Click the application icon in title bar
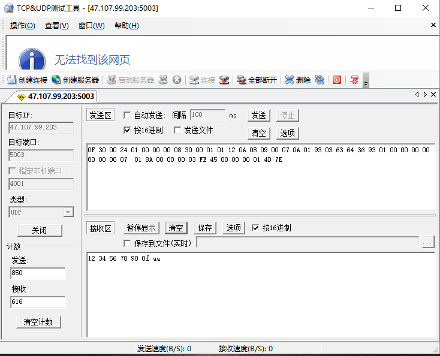 tap(9, 8)
